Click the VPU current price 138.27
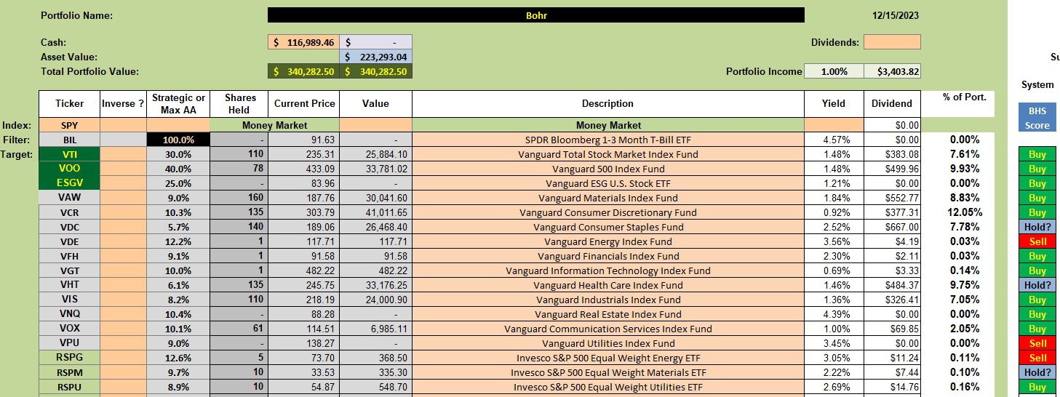The width and height of the screenshot is (1060, 397). coord(304,343)
